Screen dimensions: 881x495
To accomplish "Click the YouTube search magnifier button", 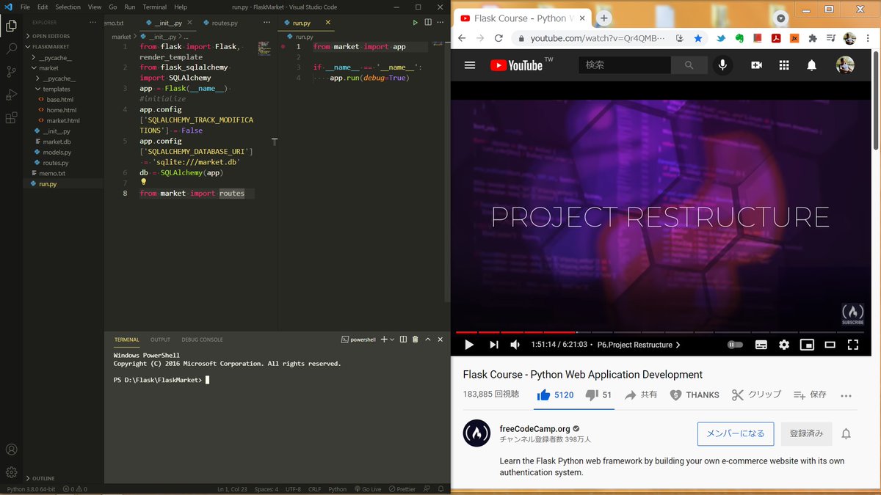I will 689,65.
